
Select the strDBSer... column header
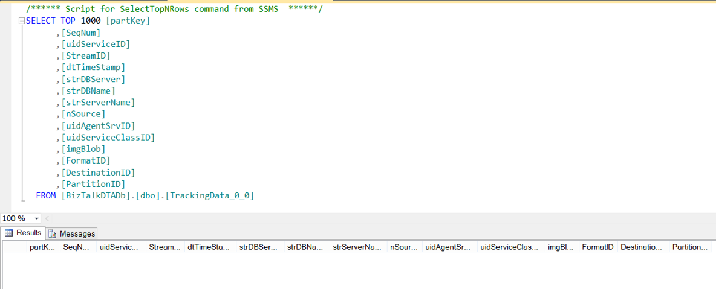tap(260, 247)
